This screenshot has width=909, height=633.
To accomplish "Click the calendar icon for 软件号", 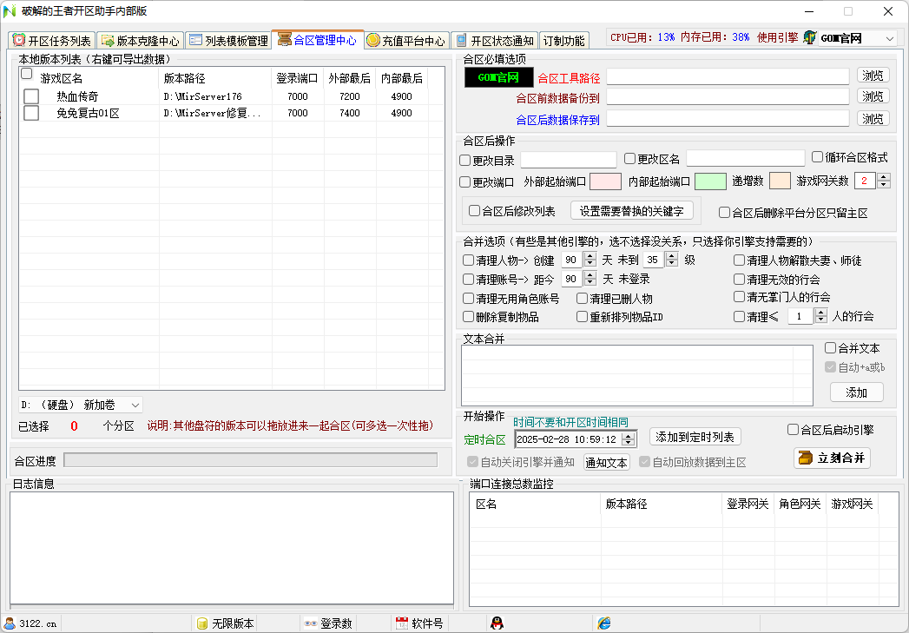I will pyautogui.click(x=401, y=623).
